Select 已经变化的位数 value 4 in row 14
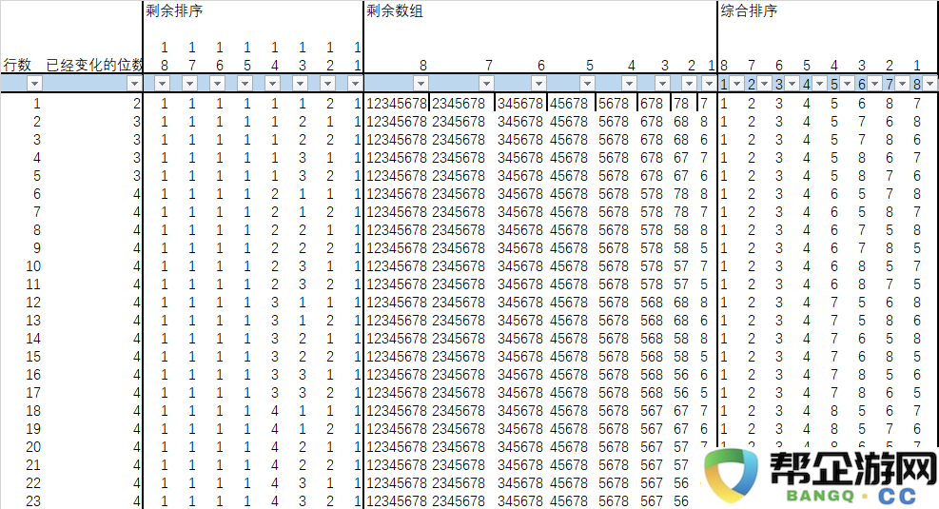 (x=137, y=339)
